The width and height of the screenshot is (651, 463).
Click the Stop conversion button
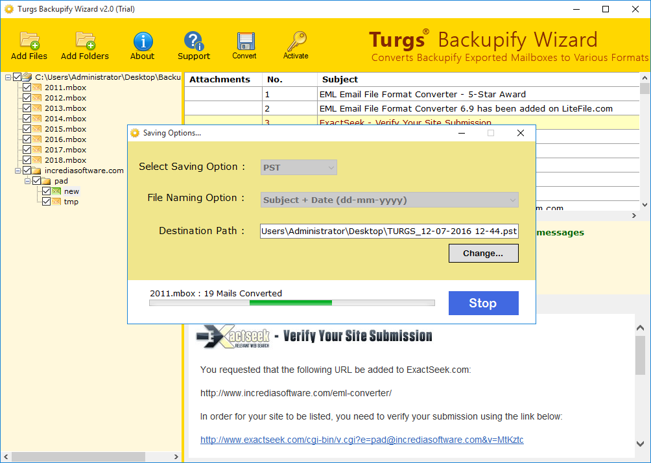(483, 303)
